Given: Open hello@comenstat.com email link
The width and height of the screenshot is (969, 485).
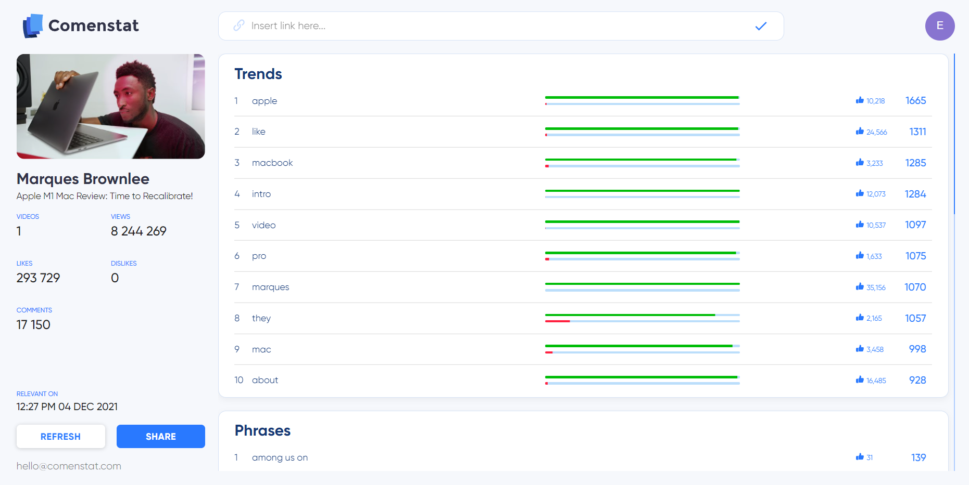Looking at the screenshot, I should (69, 466).
